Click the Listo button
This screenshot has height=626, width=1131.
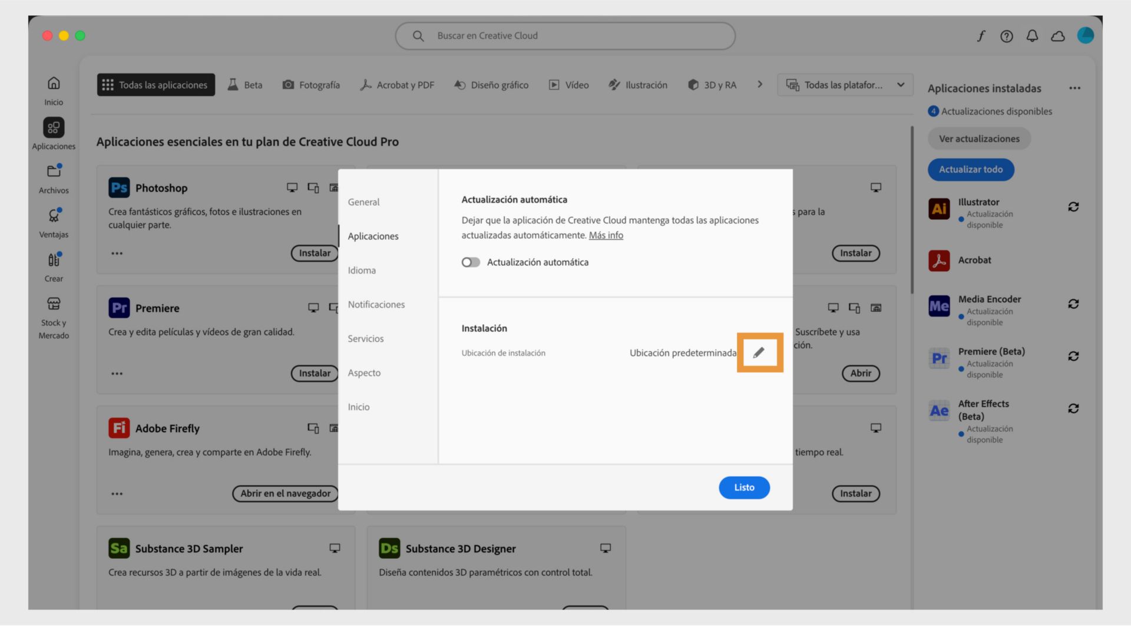[744, 487]
